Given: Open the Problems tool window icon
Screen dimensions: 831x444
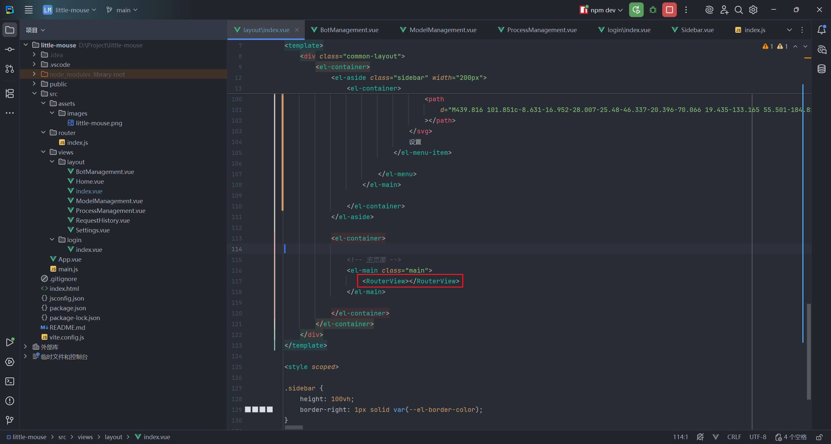Looking at the screenshot, I should (x=10, y=401).
